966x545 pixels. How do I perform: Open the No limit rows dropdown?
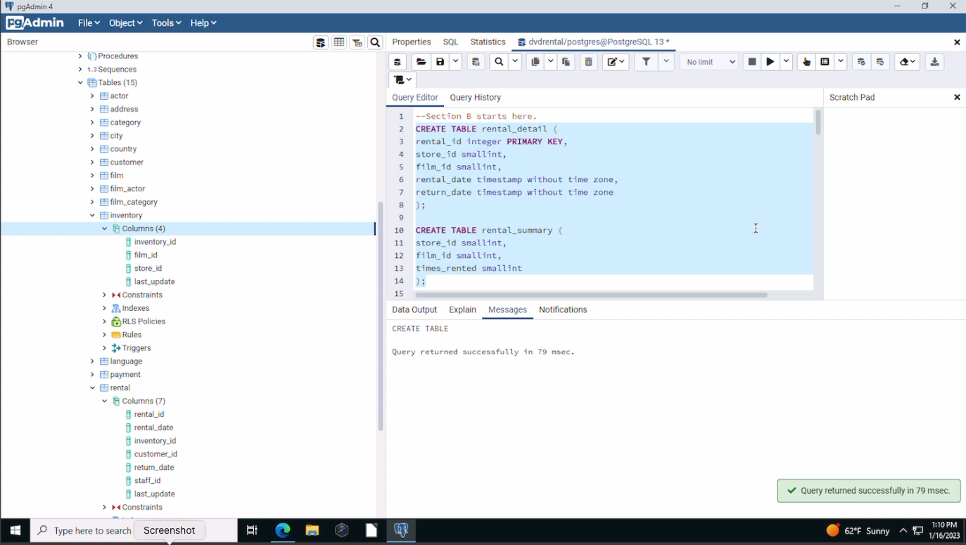[x=709, y=62]
